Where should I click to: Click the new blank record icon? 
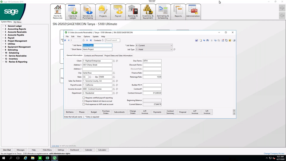[x=201, y=40]
